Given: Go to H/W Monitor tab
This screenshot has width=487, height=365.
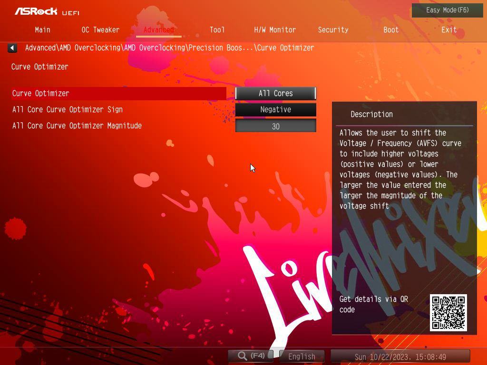Looking at the screenshot, I should (x=275, y=30).
